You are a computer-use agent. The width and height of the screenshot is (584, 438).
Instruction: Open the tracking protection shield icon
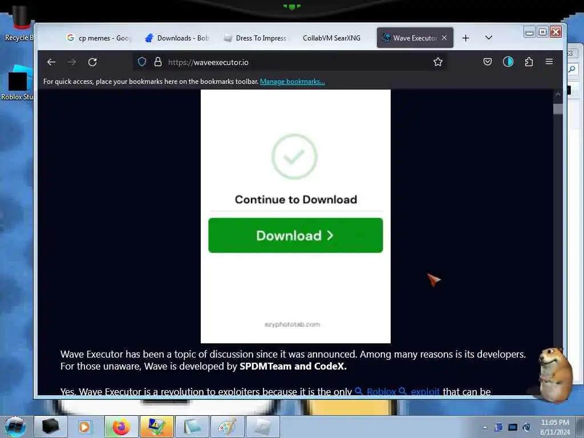click(142, 62)
